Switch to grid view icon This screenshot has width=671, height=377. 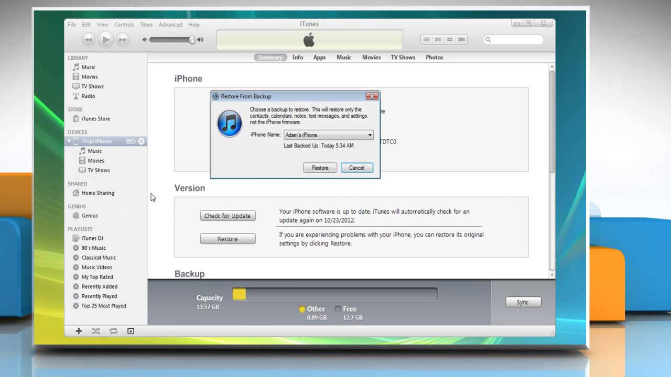450,39
